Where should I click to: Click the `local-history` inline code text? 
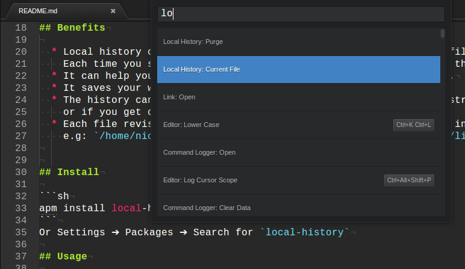coord(305,232)
